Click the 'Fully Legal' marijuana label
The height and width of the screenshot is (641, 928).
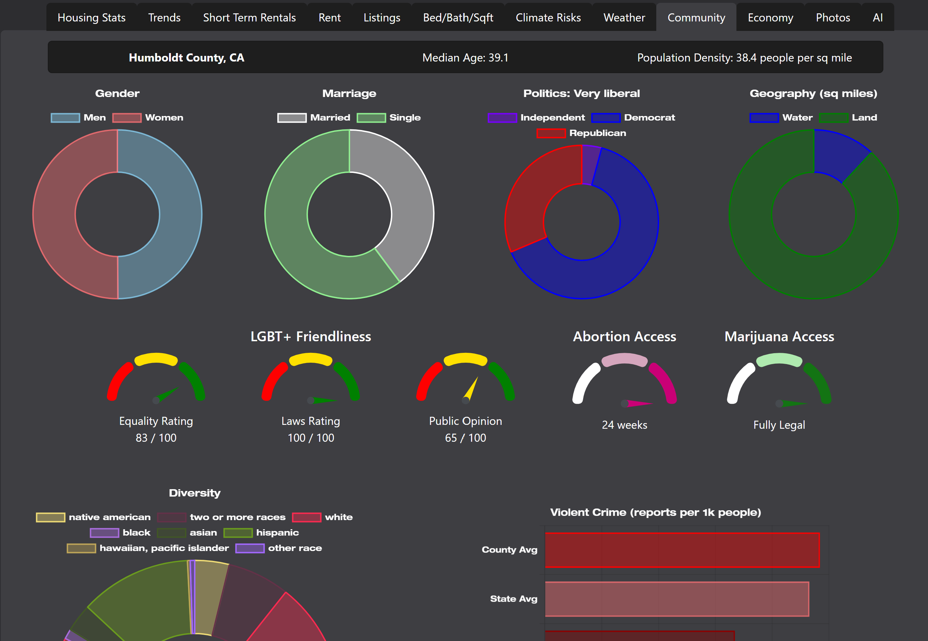point(779,425)
